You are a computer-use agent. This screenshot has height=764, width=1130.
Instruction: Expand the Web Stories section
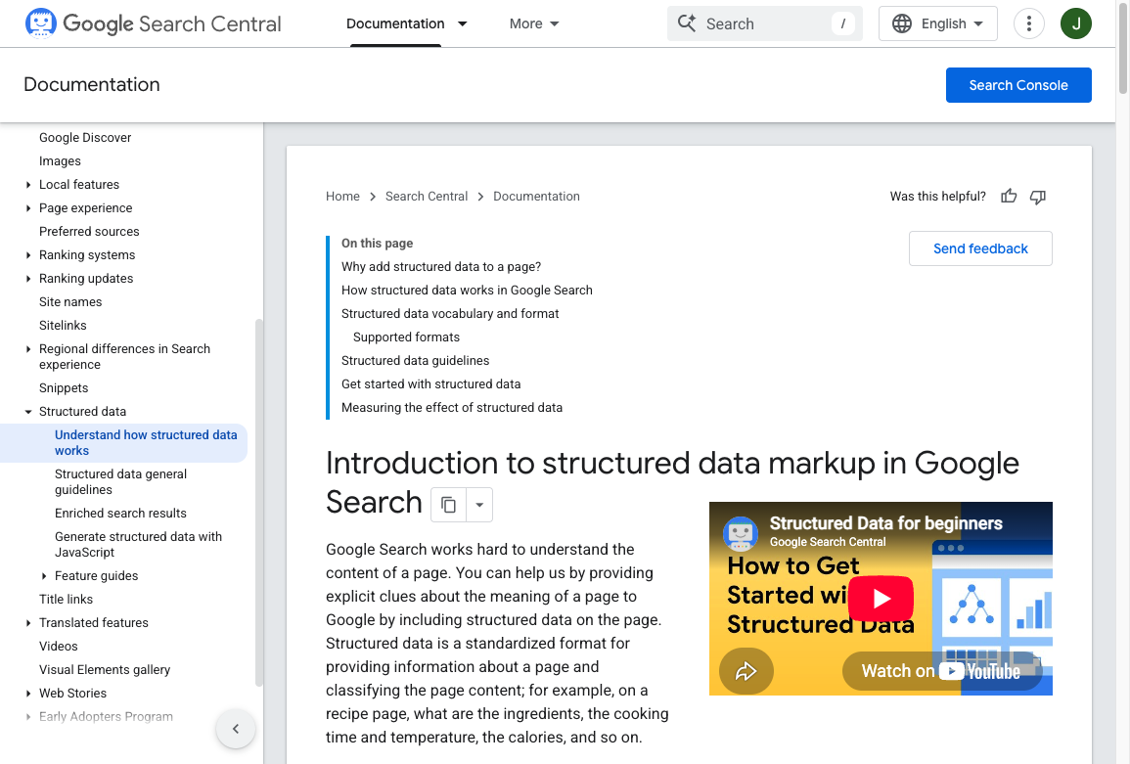coord(28,694)
